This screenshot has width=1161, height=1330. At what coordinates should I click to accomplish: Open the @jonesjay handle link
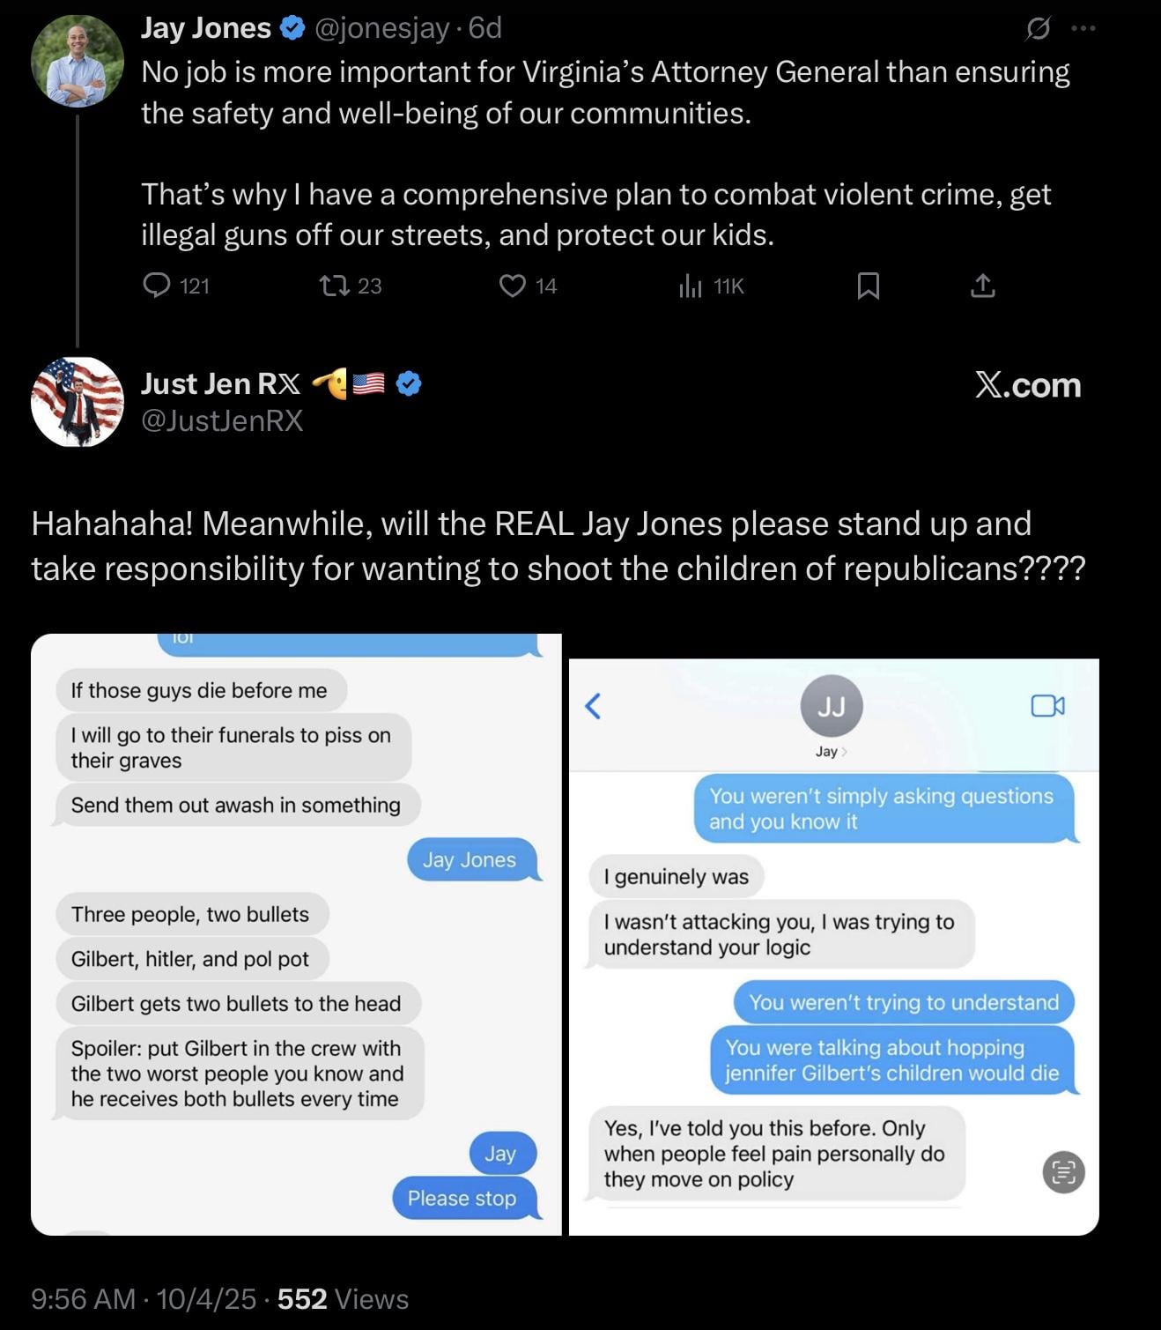click(381, 28)
